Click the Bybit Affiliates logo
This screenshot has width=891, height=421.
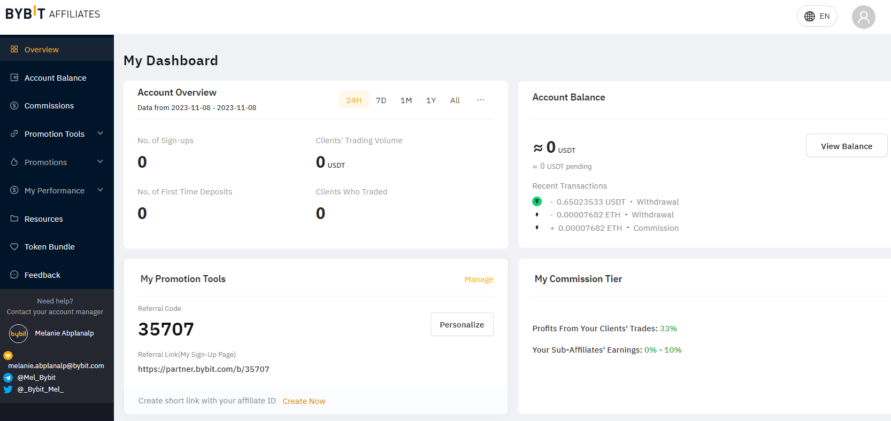click(53, 13)
